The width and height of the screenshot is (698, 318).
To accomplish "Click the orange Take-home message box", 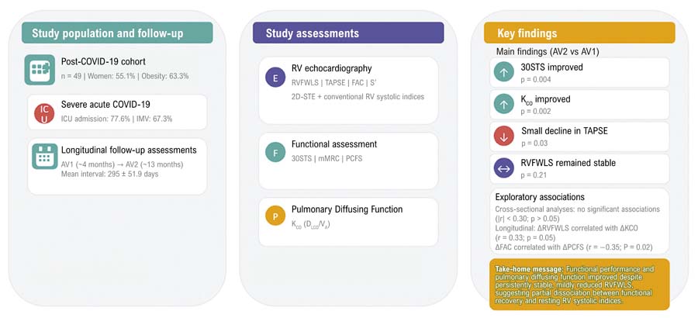I will click(579, 284).
